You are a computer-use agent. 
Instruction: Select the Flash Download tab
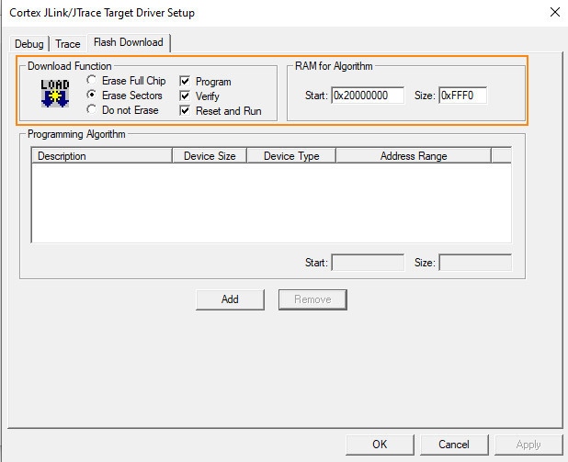pyautogui.click(x=128, y=42)
